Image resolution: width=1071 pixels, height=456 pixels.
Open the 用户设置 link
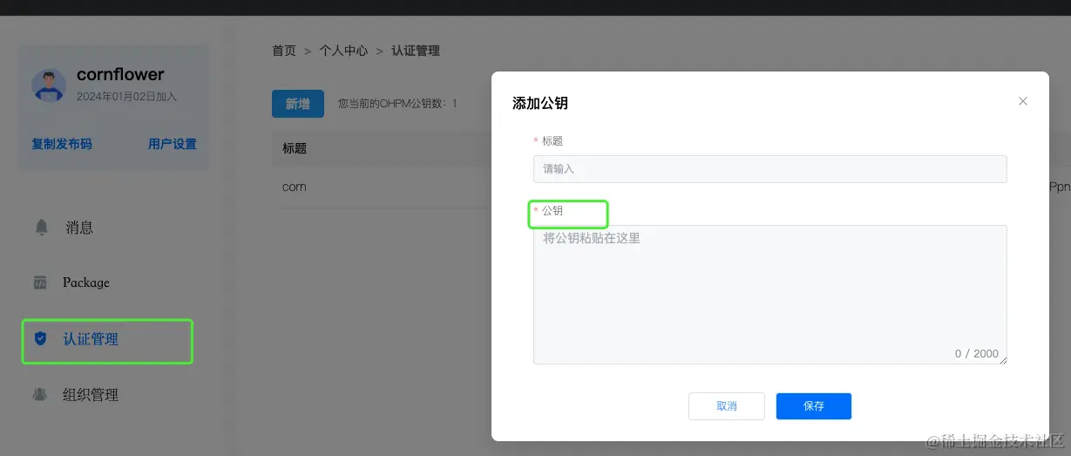pos(173,144)
